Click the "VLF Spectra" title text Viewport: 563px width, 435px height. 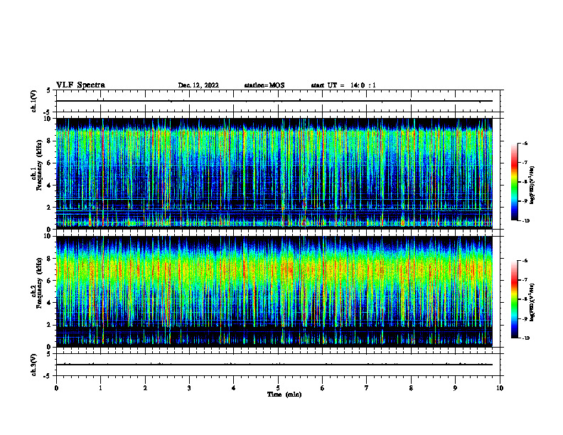pos(80,85)
